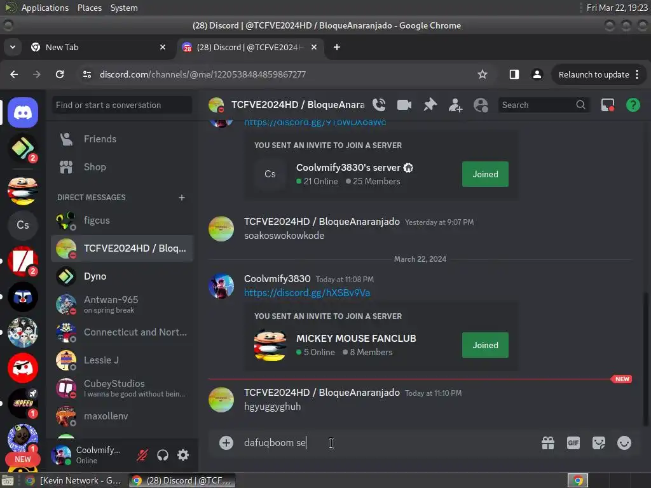Click Relaunch to update button
The height and width of the screenshot is (488, 651).
[x=594, y=75]
